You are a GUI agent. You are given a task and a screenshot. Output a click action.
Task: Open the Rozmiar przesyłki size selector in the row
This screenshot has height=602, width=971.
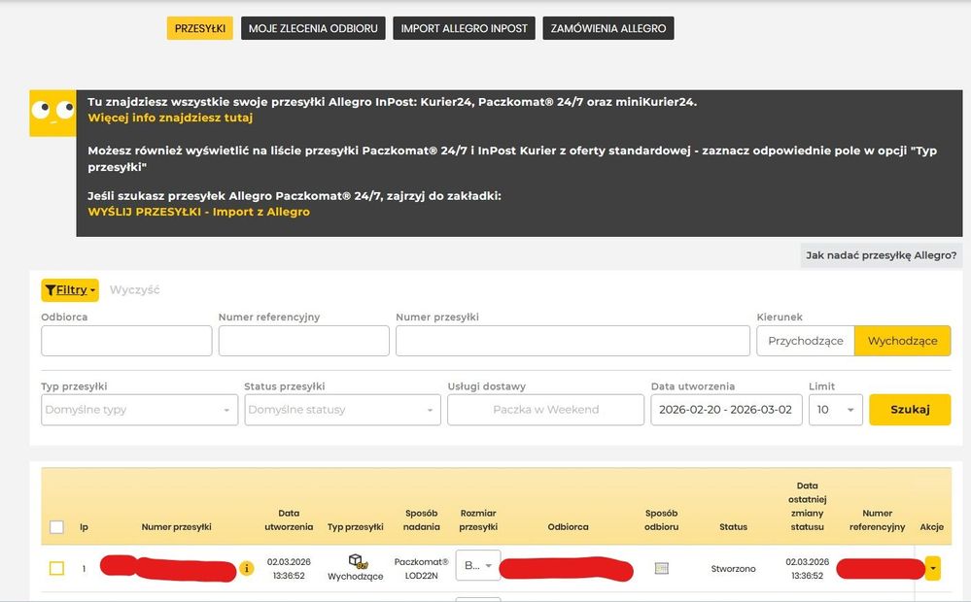click(x=477, y=564)
